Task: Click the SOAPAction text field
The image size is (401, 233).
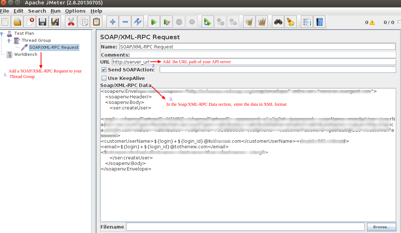Action: [x=278, y=70]
